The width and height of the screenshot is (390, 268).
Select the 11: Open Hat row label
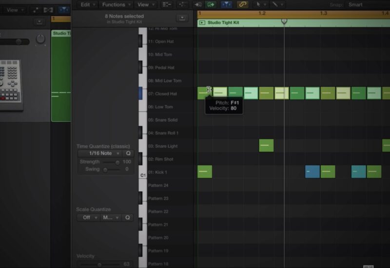161,41
